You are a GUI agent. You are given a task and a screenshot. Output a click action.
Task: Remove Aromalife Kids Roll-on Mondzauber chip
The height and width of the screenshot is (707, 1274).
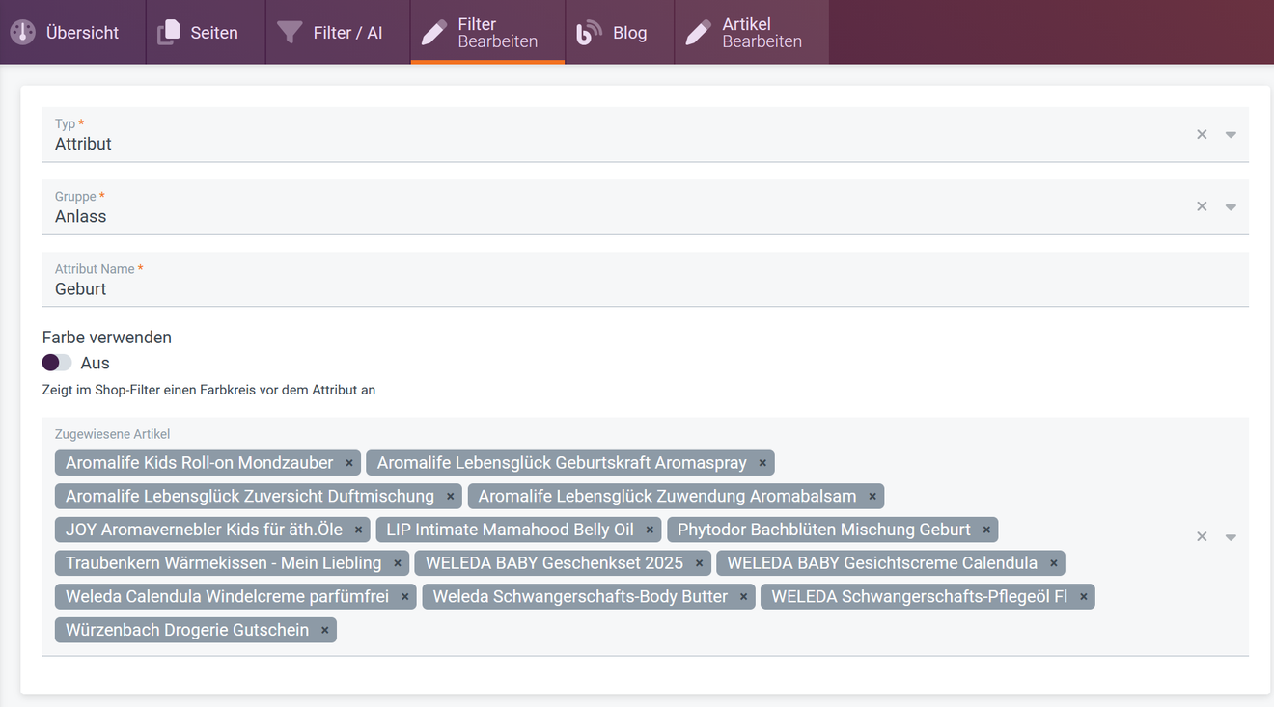click(349, 463)
